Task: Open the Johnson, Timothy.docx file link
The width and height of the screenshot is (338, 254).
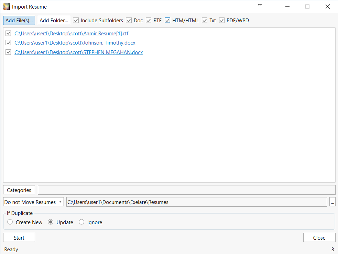Action: click(x=75, y=43)
